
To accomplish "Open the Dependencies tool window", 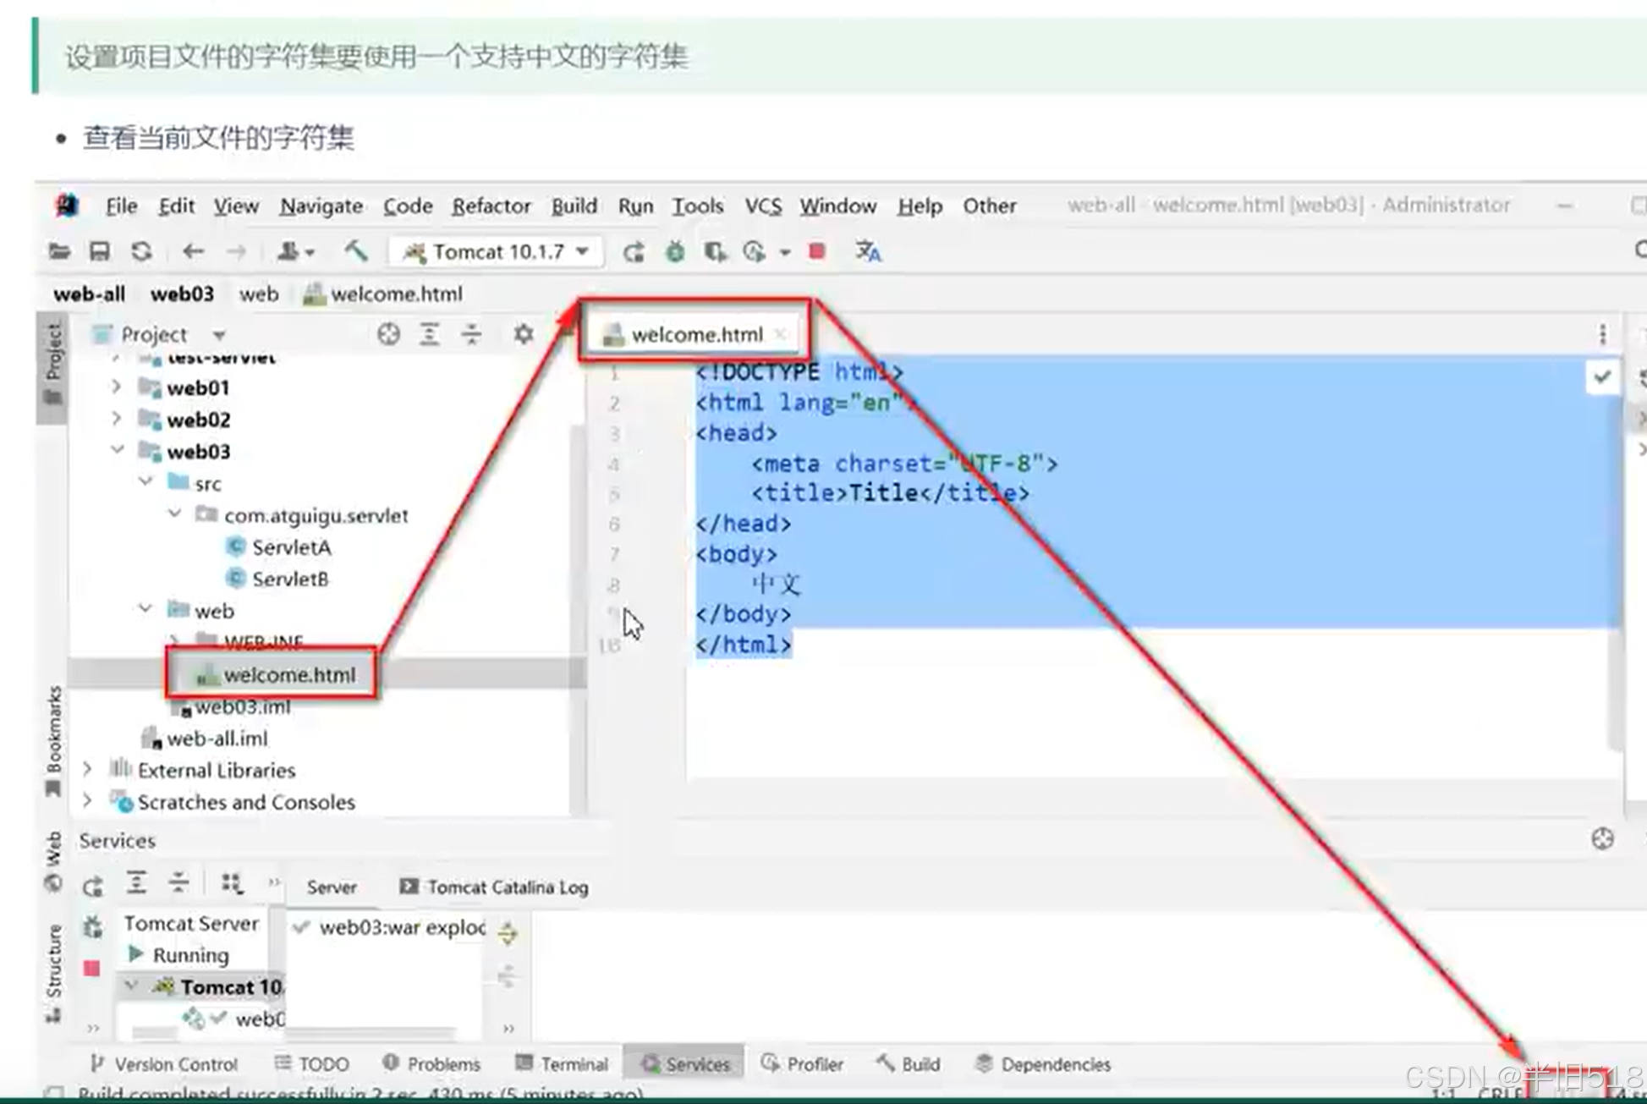I will [x=1043, y=1063].
